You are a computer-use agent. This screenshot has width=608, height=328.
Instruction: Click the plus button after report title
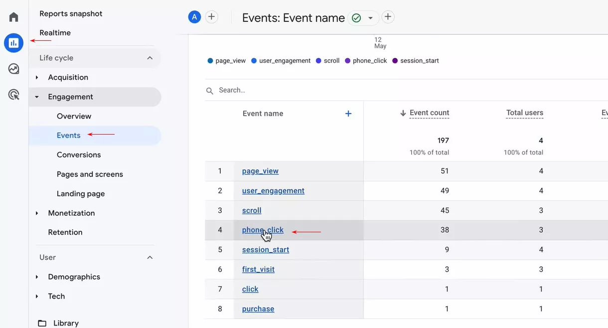tap(388, 17)
